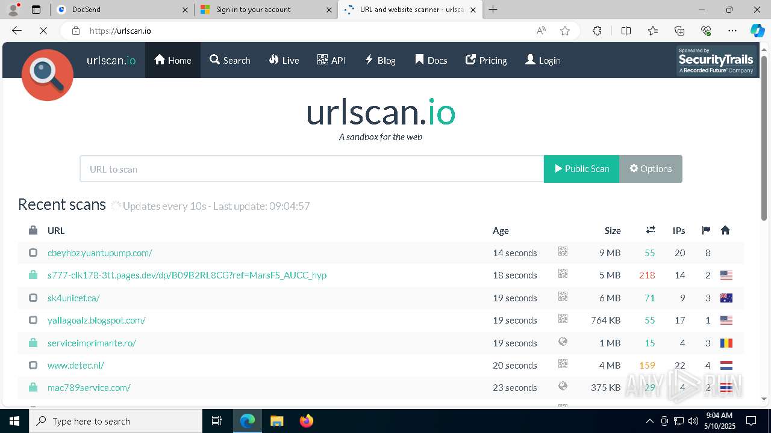The width and height of the screenshot is (771, 433).
Task: Click Netherlands flag in www.detec.nl row
Action: click(726, 365)
